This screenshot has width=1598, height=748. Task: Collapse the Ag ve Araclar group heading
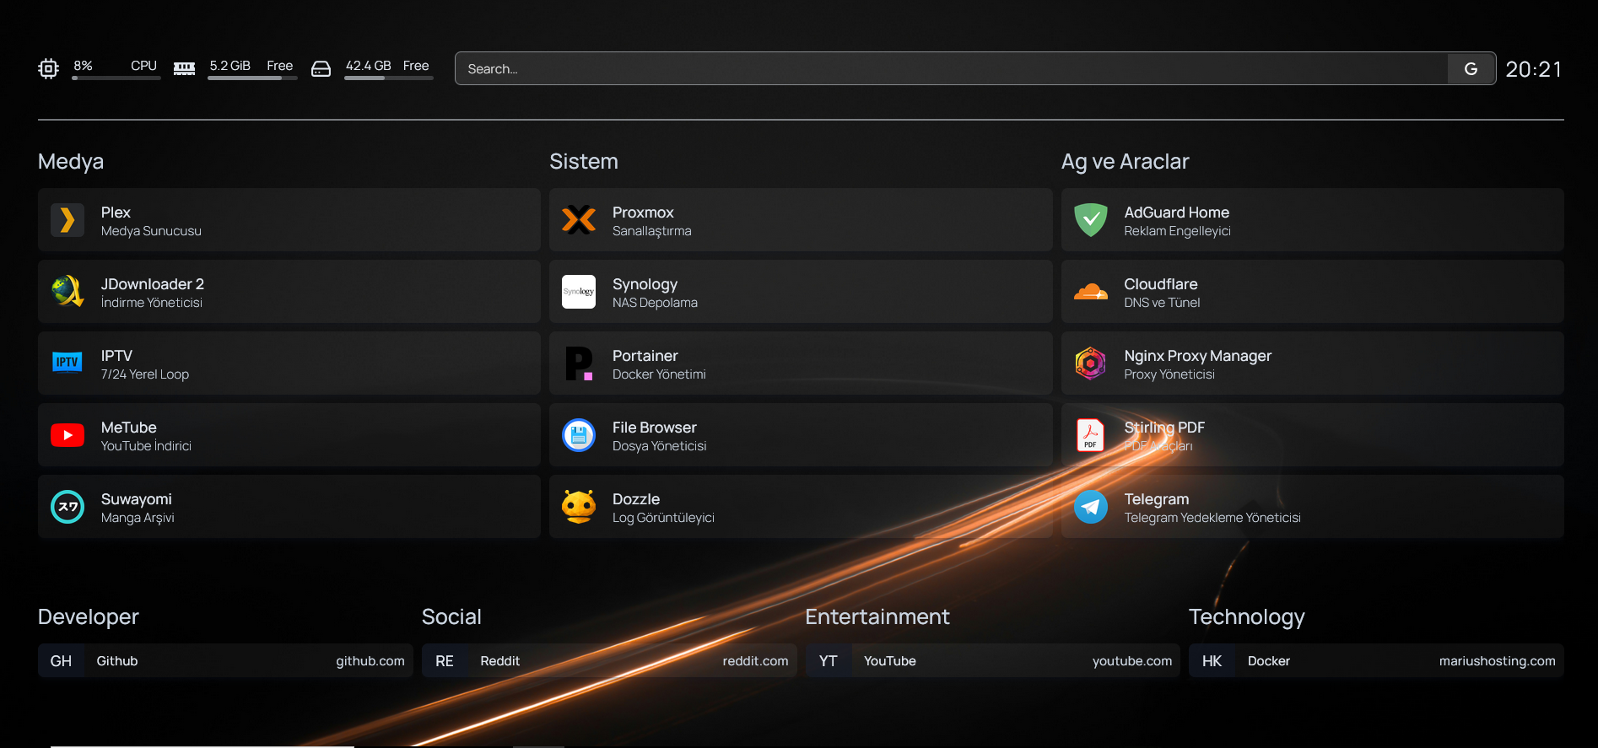[x=1125, y=161]
